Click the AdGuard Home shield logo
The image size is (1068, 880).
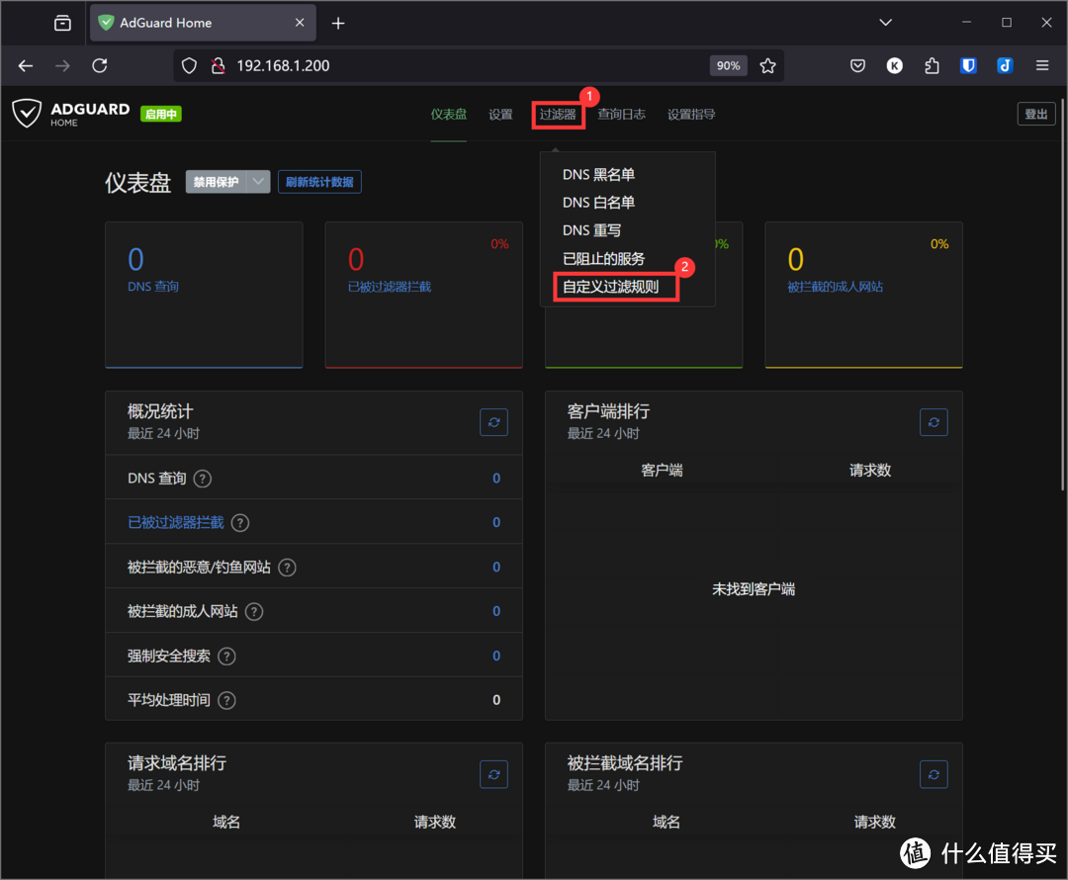27,113
